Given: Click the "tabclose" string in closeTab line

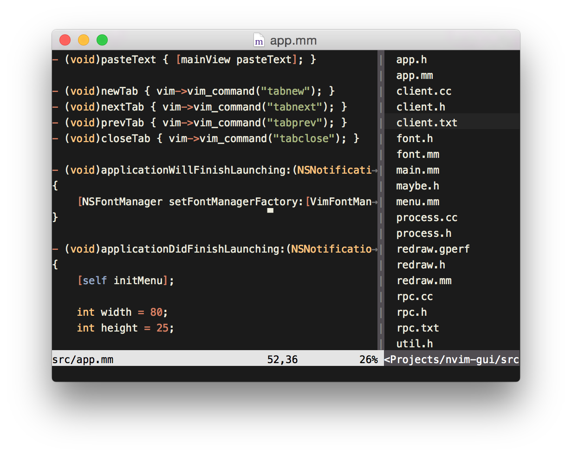Looking at the screenshot, I should click(x=304, y=138).
